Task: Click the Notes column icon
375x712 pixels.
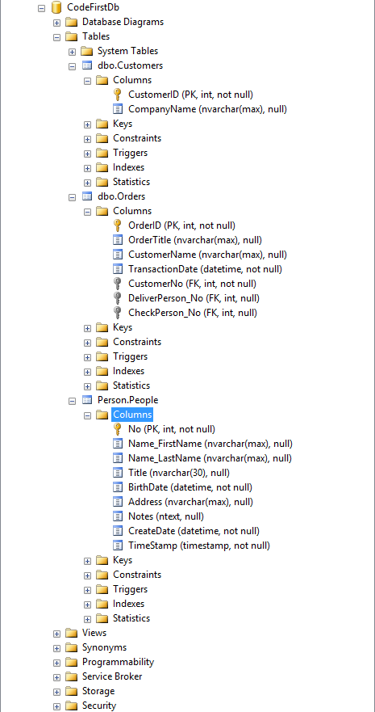Action: 117,516
